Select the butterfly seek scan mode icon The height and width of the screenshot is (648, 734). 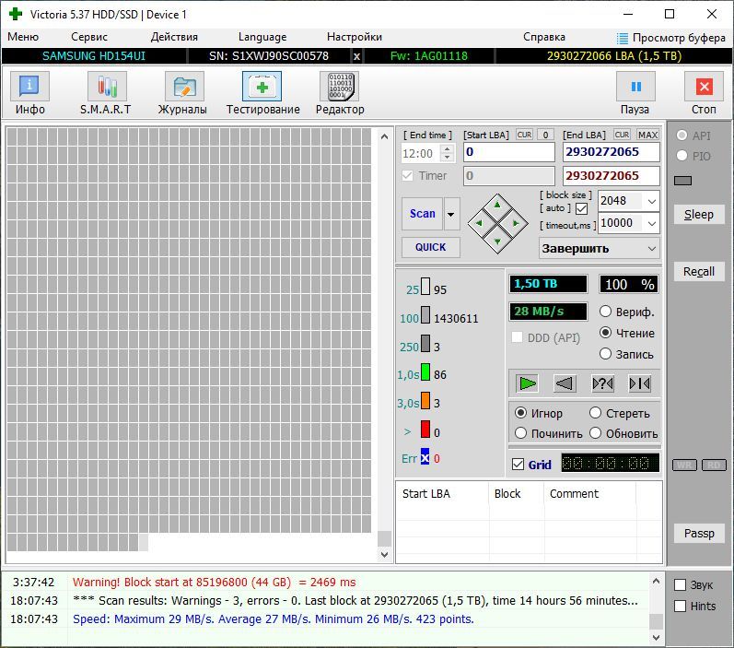639,383
